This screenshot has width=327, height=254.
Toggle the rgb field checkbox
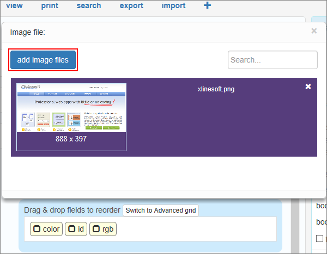tap(96, 229)
